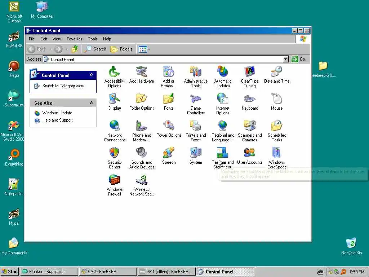Open Date and Time icon

277,74
